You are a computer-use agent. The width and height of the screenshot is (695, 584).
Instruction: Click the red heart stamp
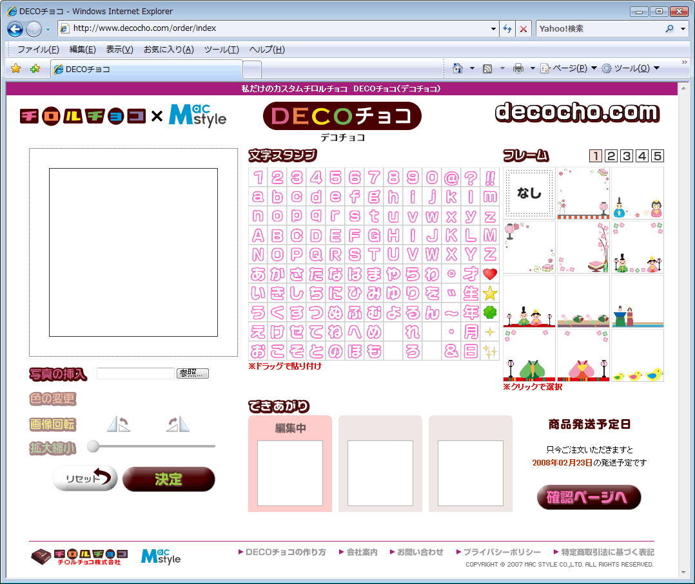[x=490, y=274]
